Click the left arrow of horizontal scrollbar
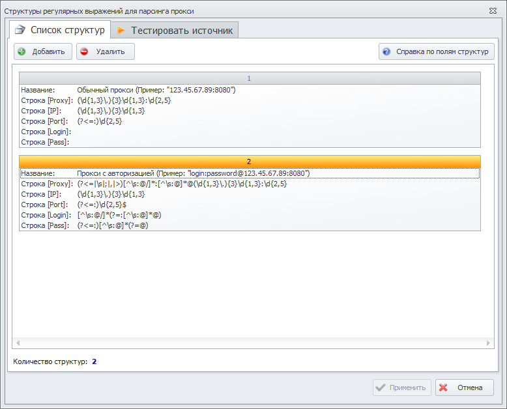 [18, 343]
